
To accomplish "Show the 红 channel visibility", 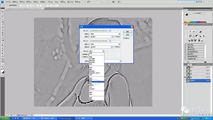I will click(185, 71).
